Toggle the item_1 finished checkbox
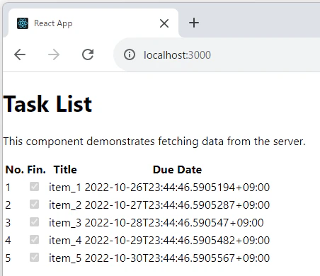Image resolution: width=320 pixels, height=276 pixels. tap(34, 186)
